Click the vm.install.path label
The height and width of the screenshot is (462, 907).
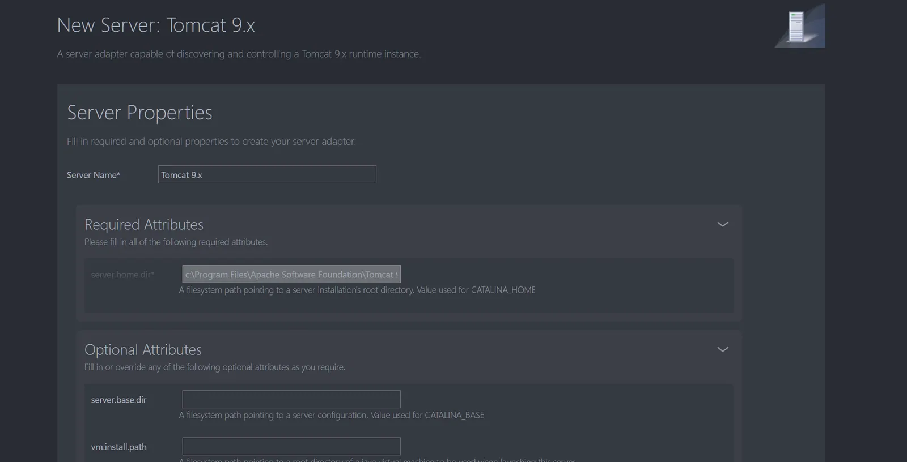[x=118, y=447]
